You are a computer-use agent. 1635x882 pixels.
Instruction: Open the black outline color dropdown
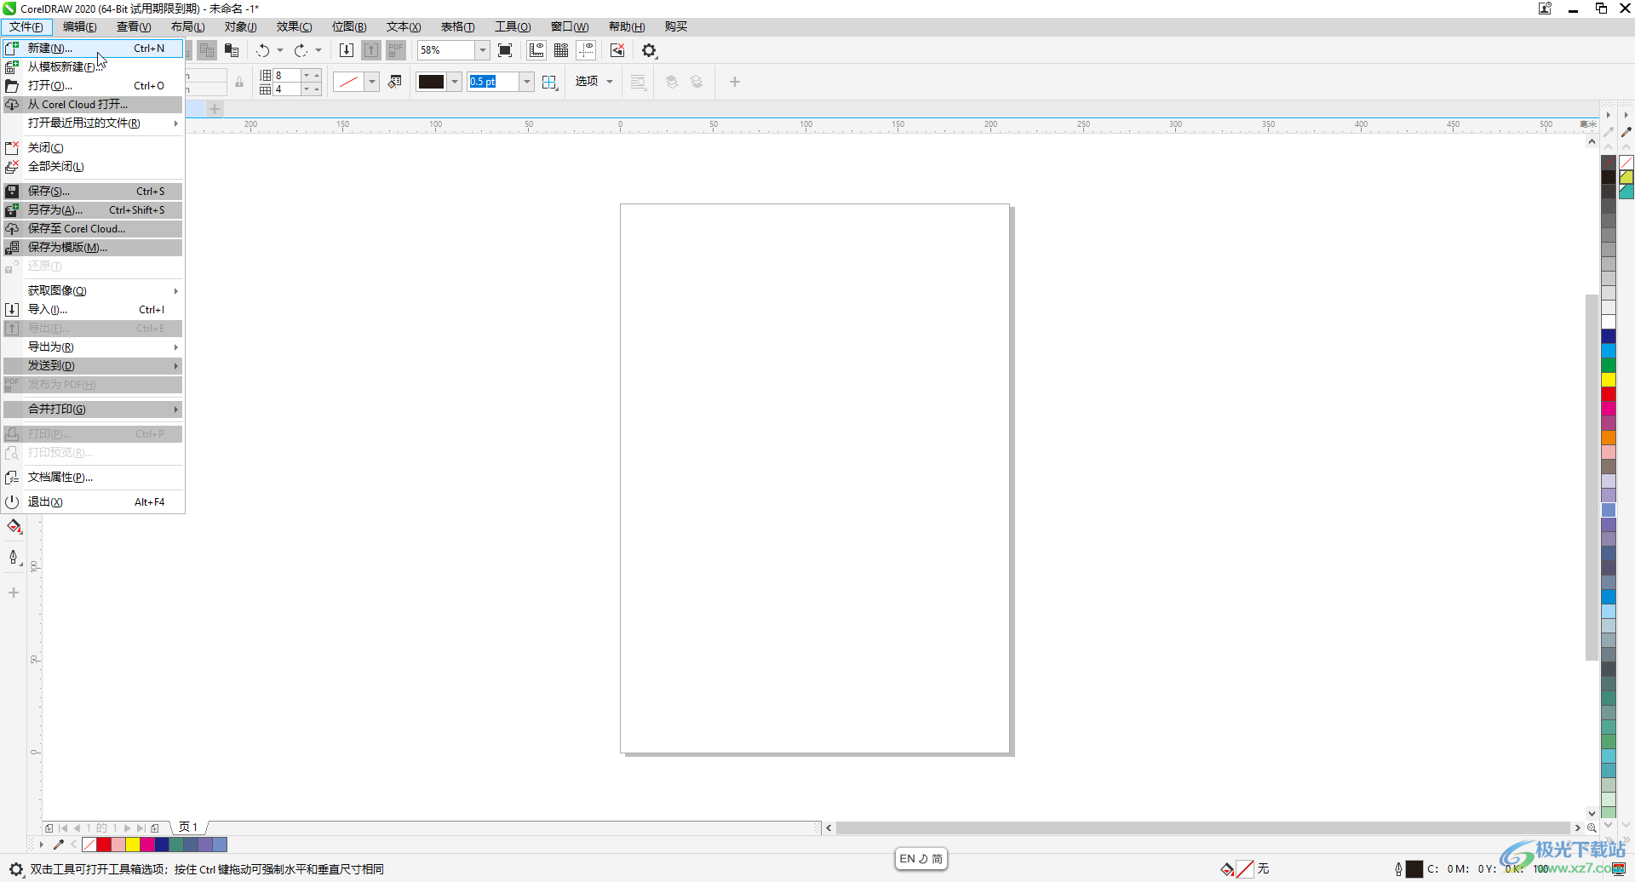pyautogui.click(x=455, y=82)
